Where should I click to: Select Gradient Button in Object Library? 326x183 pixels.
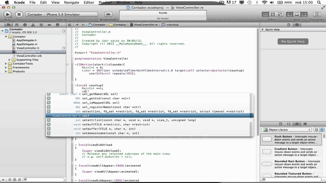(292, 152)
